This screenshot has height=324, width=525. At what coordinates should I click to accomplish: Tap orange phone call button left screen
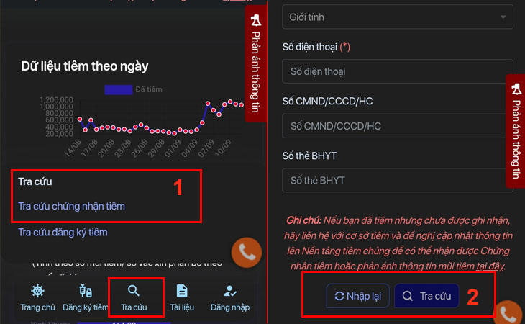point(247,252)
